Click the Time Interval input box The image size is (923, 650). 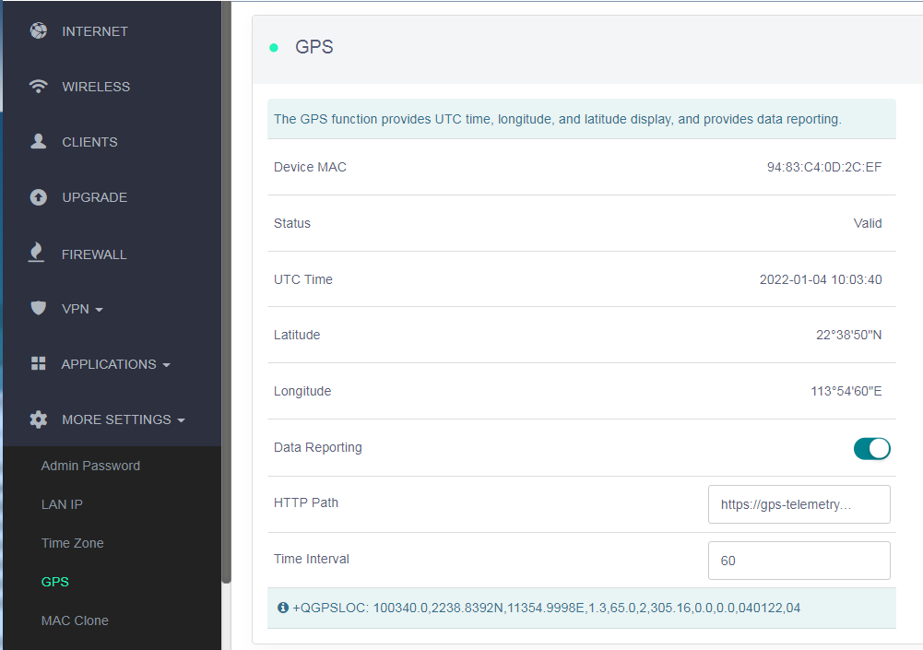coord(799,560)
